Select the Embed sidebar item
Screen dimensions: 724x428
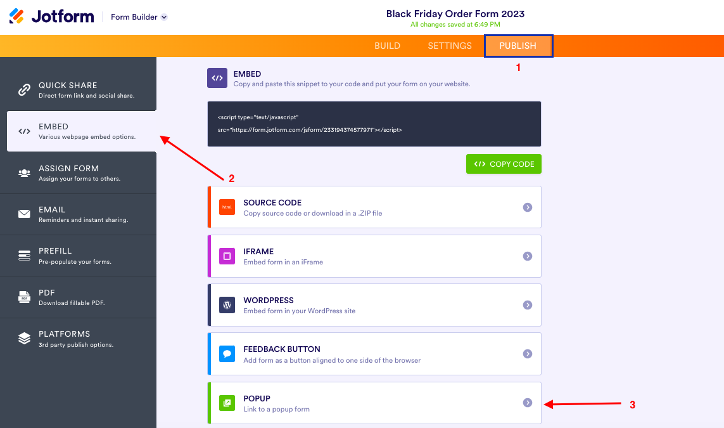[81, 131]
